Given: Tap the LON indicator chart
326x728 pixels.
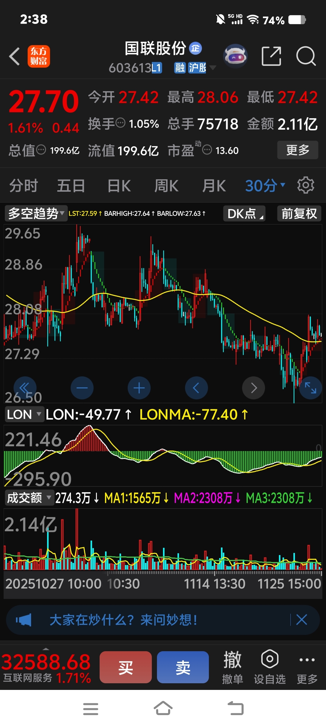Looking at the screenshot, I should pos(163,456).
